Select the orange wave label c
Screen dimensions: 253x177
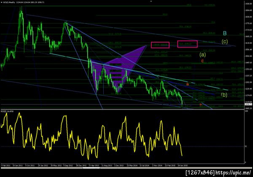click(x=202, y=61)
